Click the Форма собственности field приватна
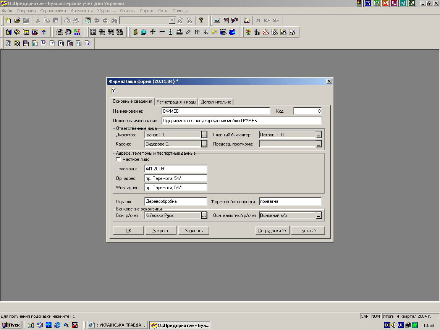Image resolution: width=440 pixels, height=330 pixels. tap(290, 202)
